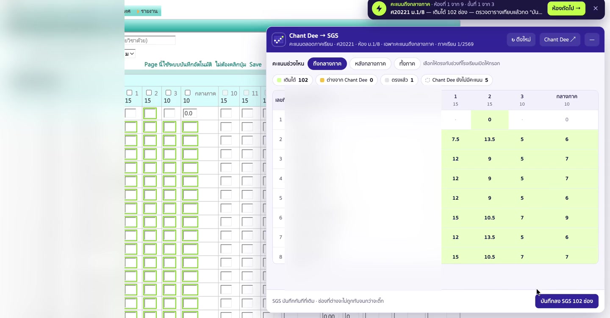Viewport: 610px width, 318px height.
Task: Click the Chant Dee SGS logo icon
Action: pyautogui.click(x=279, y=39)
